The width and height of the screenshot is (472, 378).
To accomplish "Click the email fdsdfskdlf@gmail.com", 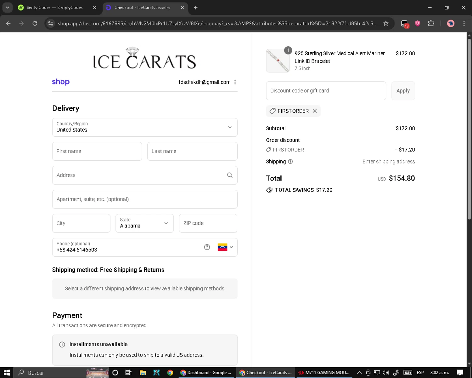I will (205, 82).
